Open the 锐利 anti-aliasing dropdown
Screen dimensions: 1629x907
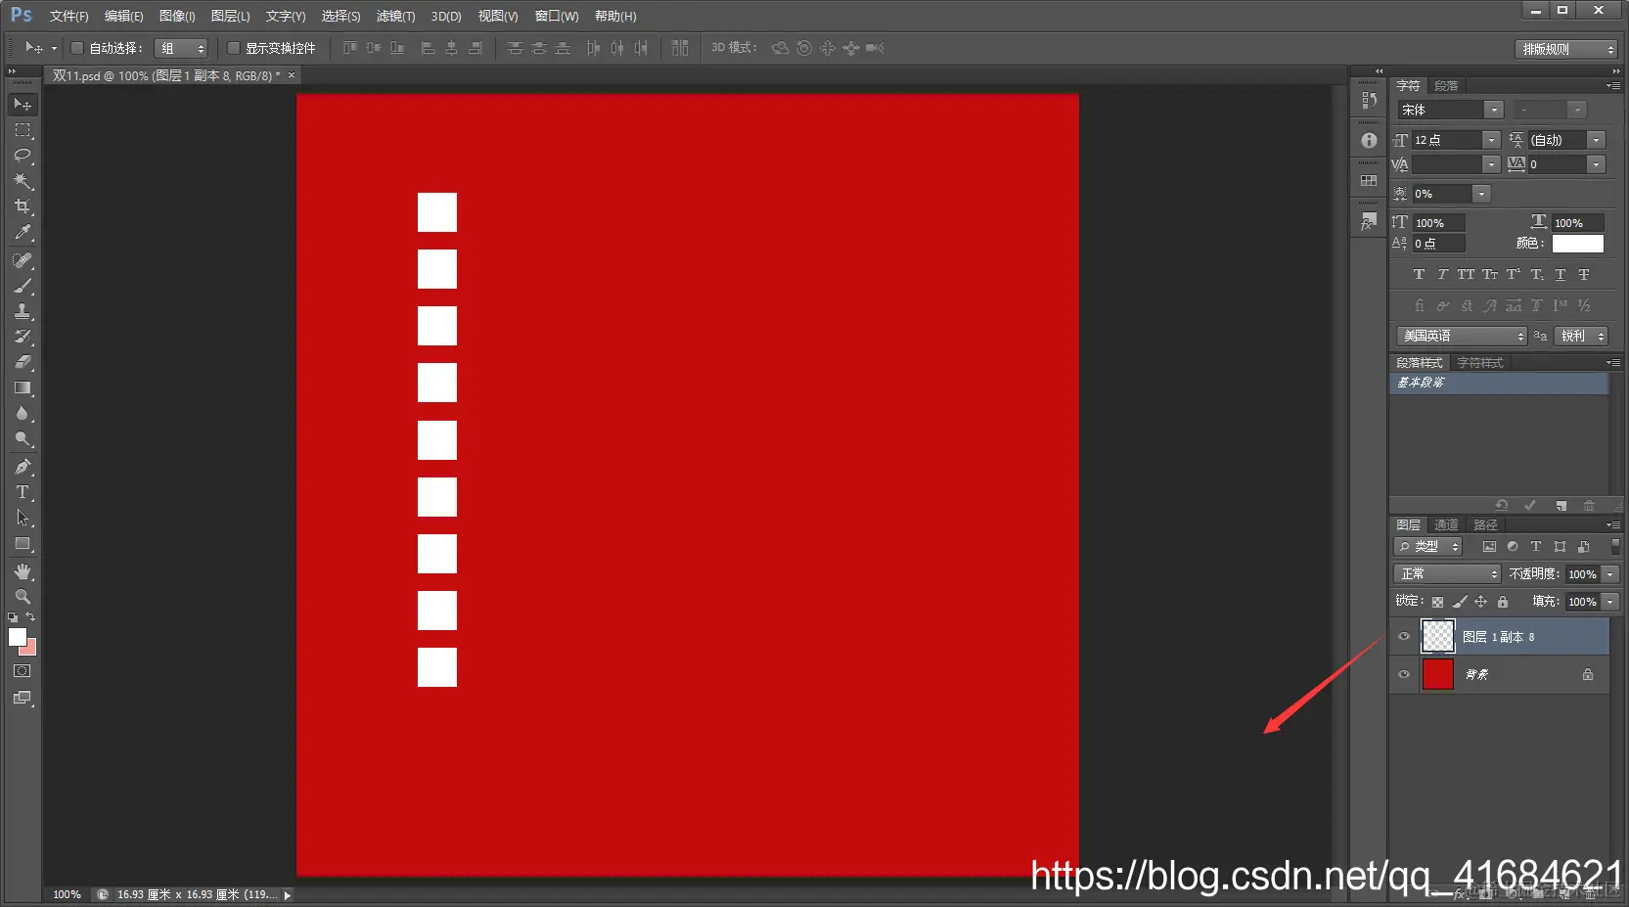(1581, 336)
